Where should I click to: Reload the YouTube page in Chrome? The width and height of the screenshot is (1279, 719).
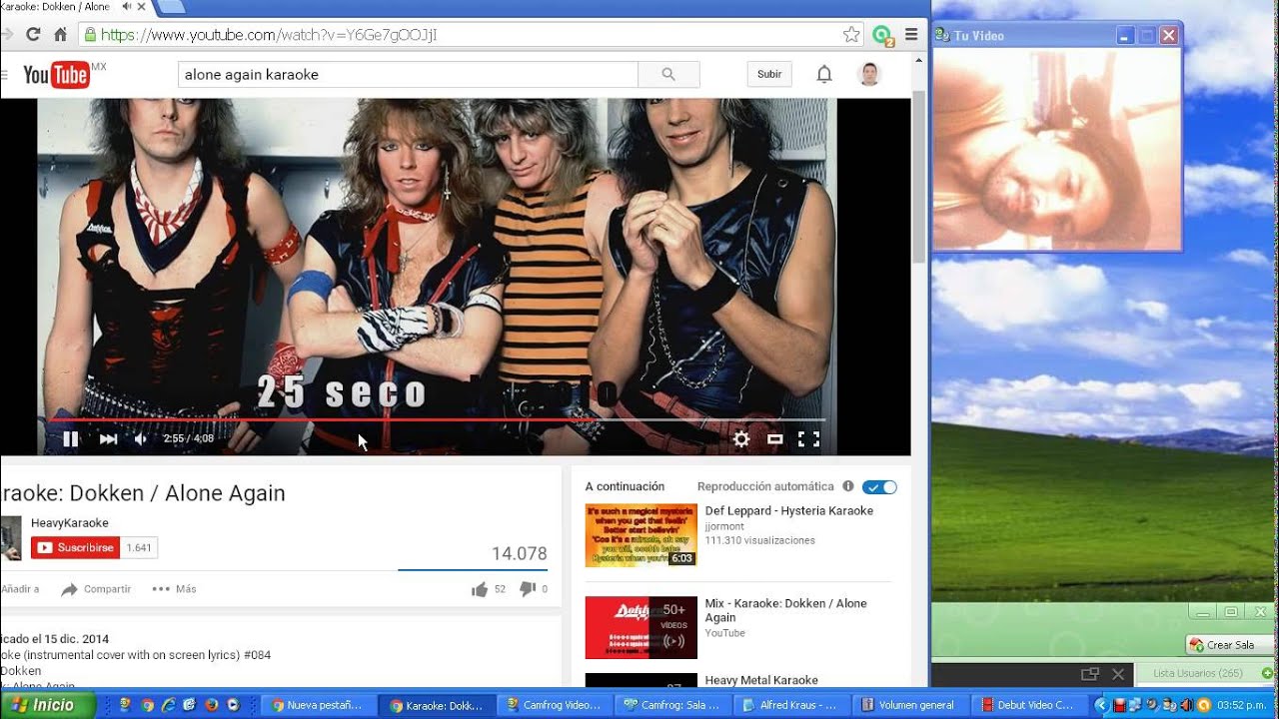(33, 35)
